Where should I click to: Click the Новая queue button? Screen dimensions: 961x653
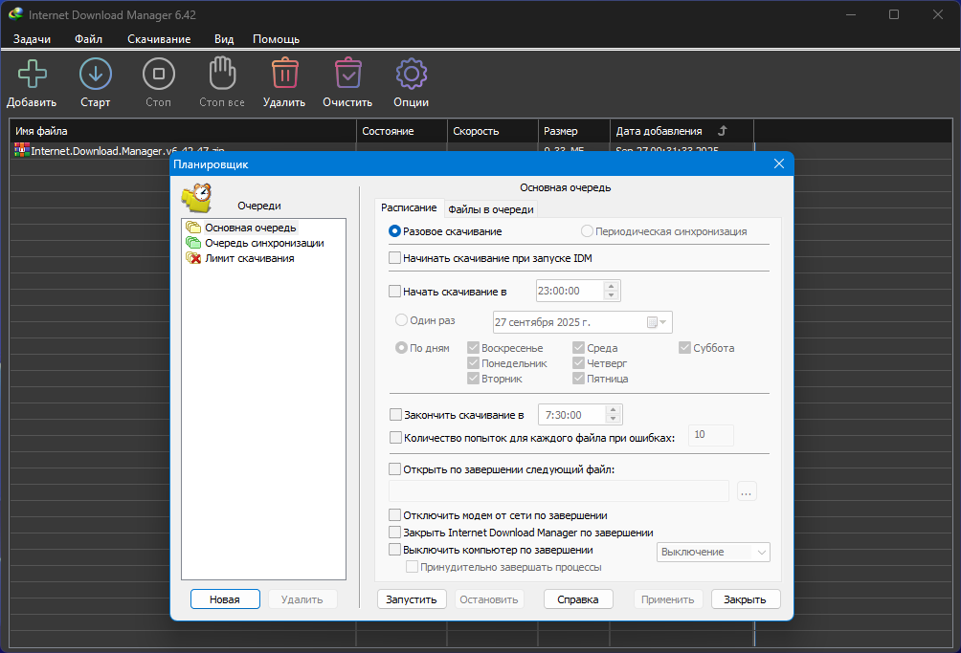(x=225, y=599)
